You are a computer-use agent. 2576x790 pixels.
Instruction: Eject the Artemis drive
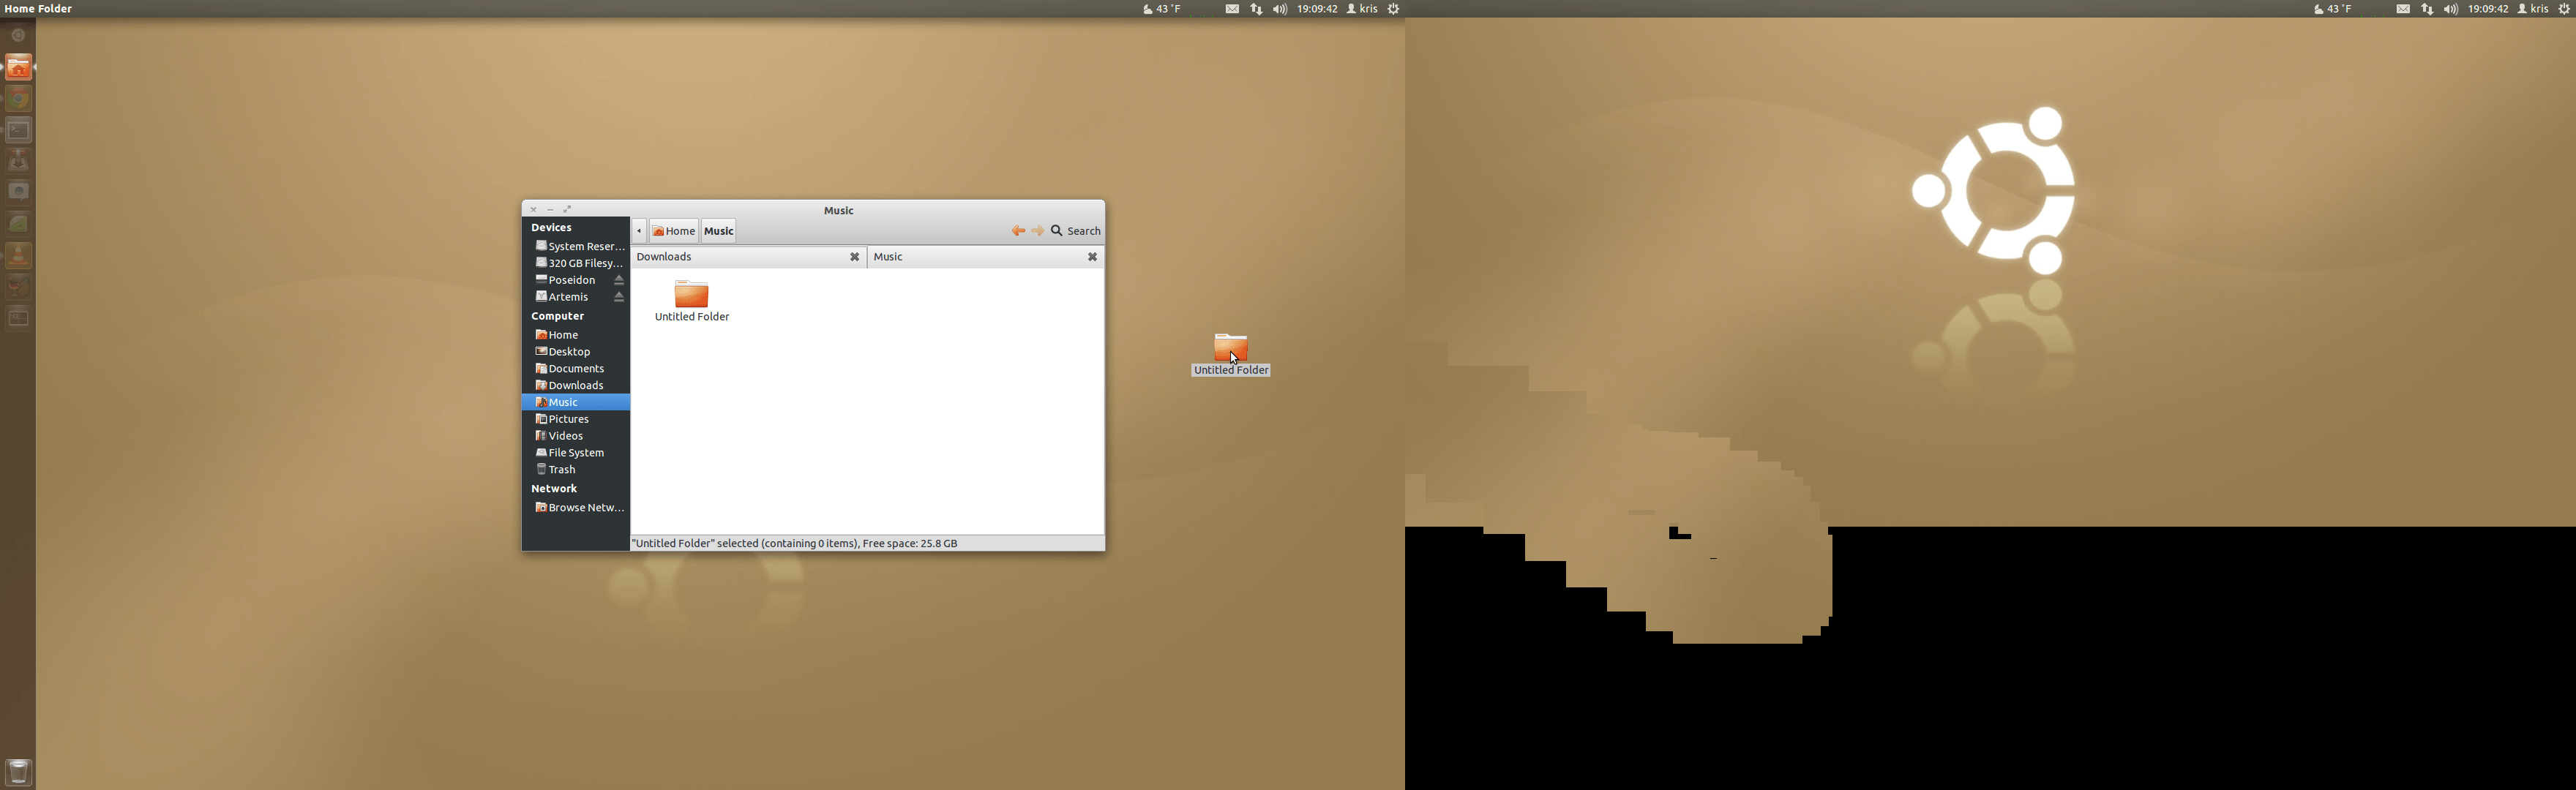[619, 297]
